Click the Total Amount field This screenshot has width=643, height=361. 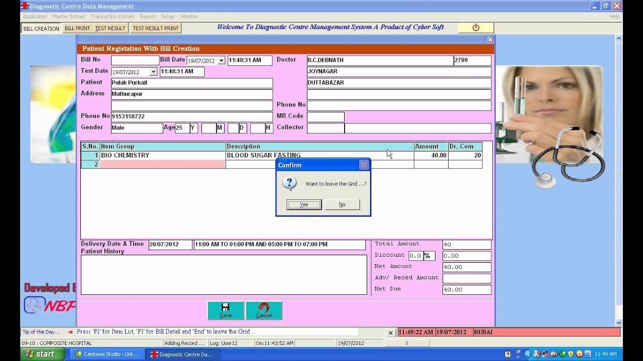(x=467, y=245)
